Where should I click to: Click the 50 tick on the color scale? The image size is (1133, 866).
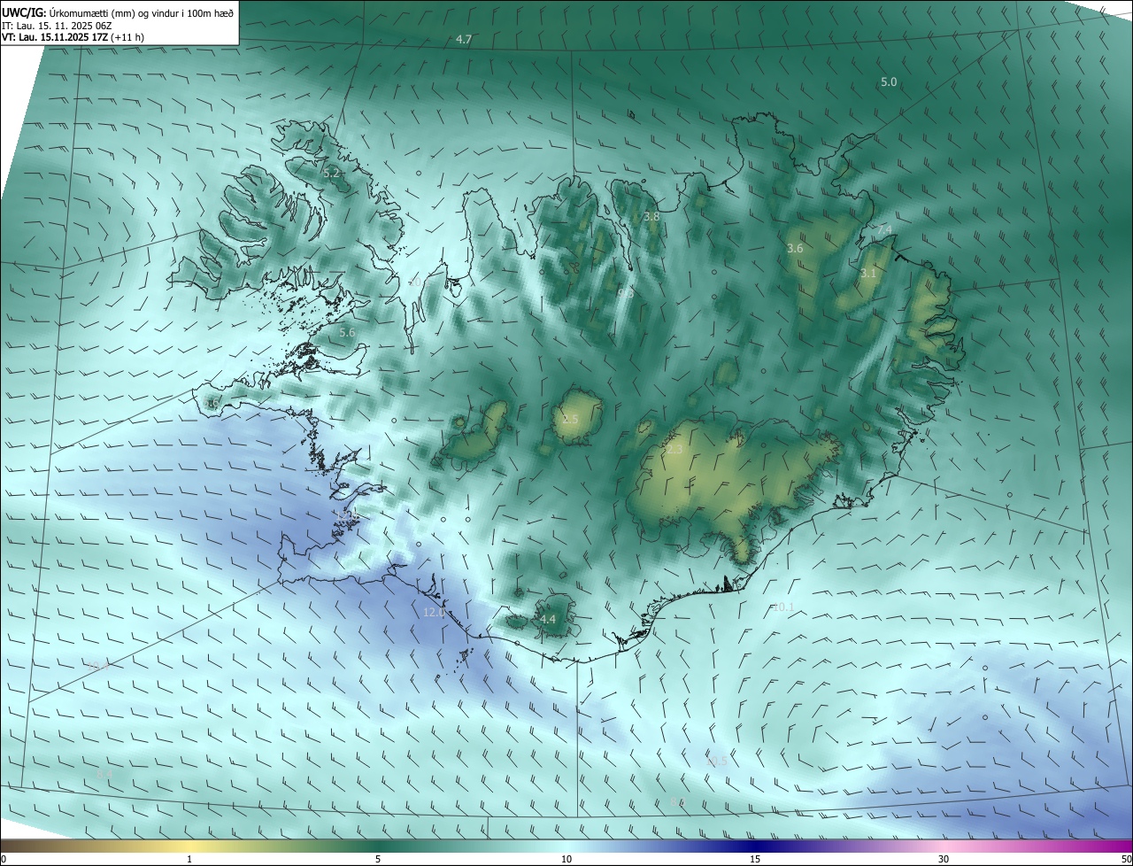[x=1126, y=859]
